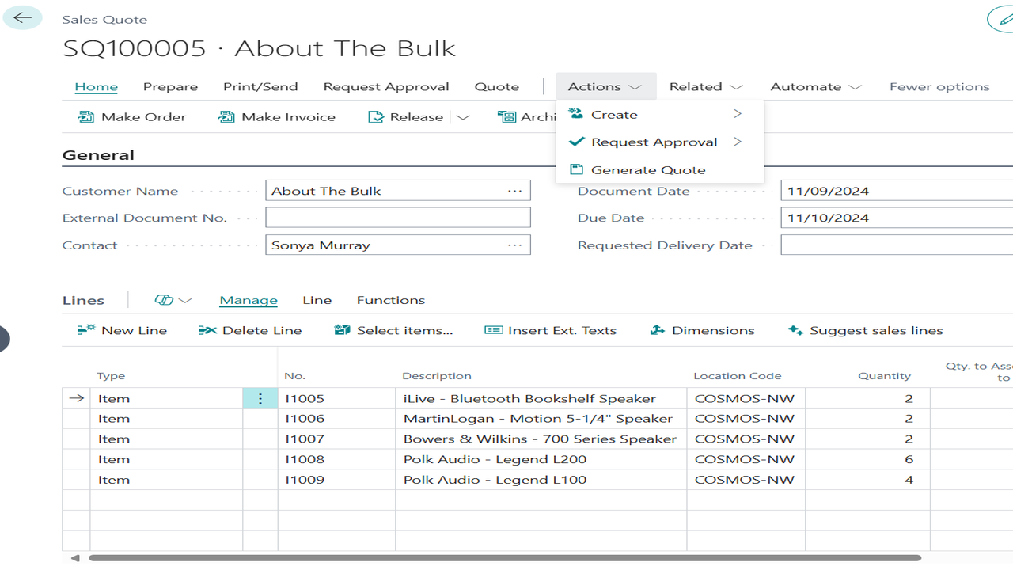
Task: Click the Request Approval checkmark icon
Action: pos(576,142)
